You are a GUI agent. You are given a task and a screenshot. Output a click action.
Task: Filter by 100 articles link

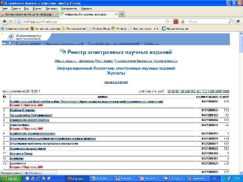pos(182,91)
